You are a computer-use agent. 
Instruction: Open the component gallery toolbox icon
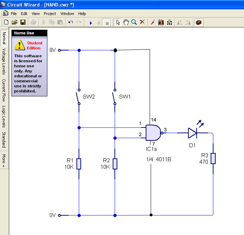pyautogui.click(x=198, y=23)
